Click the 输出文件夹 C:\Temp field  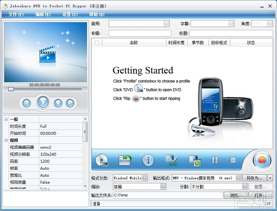(x=168, y=195)
